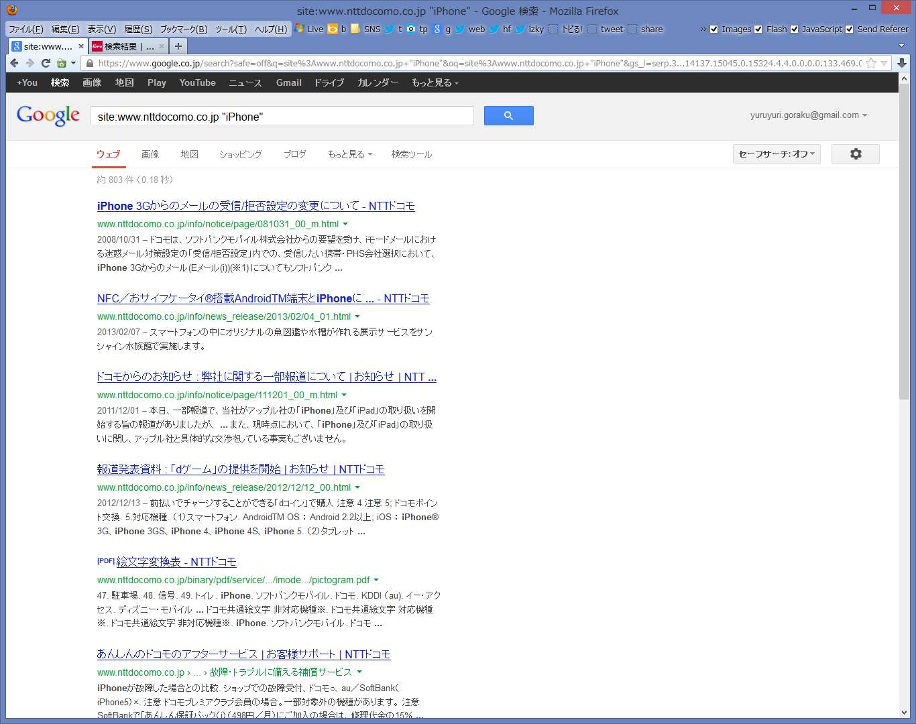Open the 'hf' Twitter bookmark
916x724 pixels.
pyautogui.click(x=500, y=29)
